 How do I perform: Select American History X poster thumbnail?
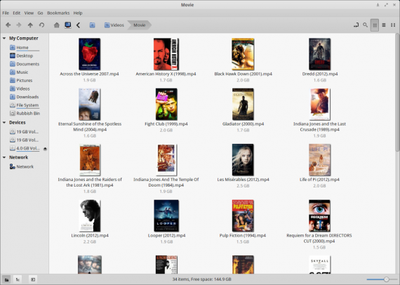pos(166,54)
